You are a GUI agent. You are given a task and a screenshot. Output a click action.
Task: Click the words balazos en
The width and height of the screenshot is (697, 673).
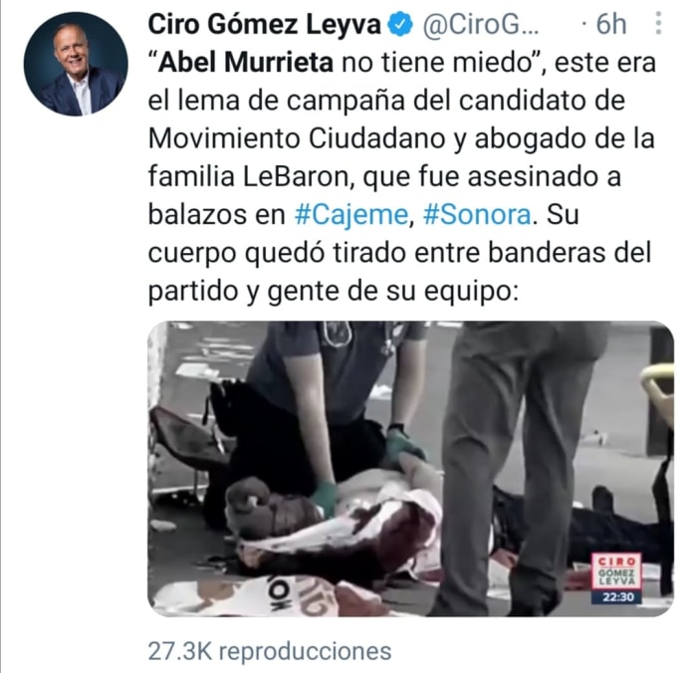216,215
